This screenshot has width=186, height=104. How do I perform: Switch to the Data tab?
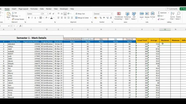42,9
